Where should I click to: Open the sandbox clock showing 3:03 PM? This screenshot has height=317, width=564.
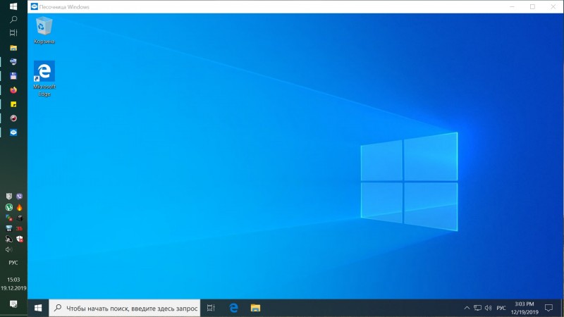[525, 308]
